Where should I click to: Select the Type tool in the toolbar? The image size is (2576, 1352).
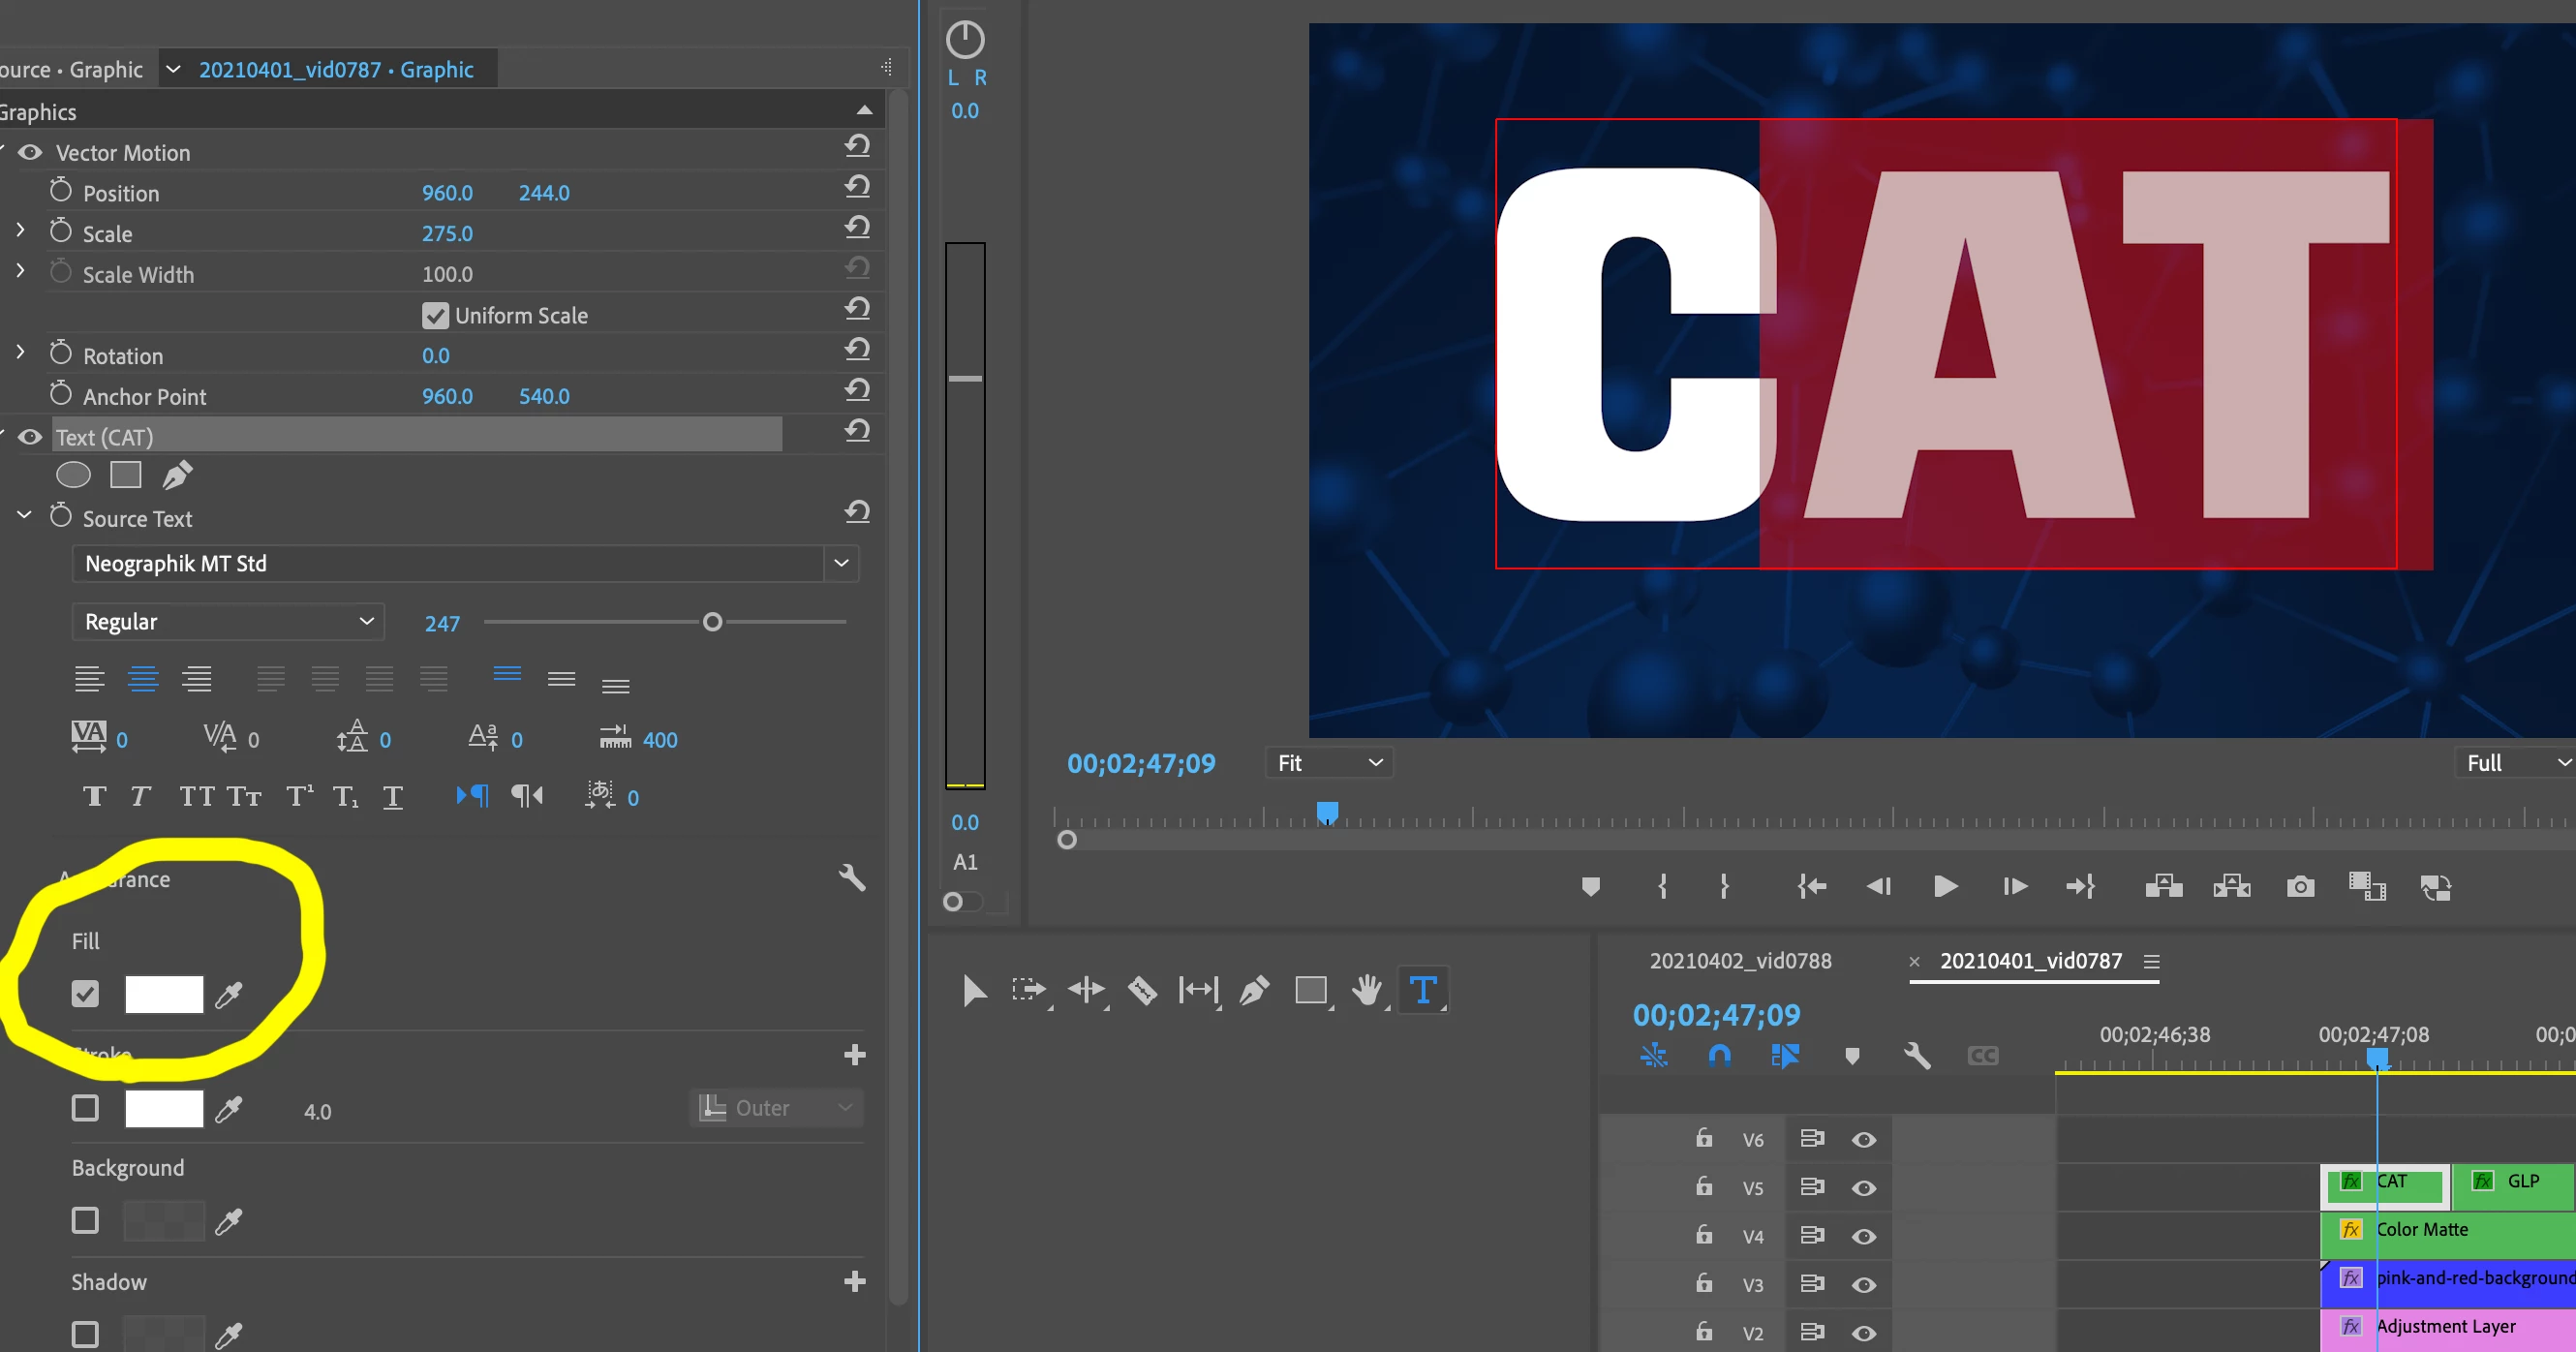pos(1422,990)
